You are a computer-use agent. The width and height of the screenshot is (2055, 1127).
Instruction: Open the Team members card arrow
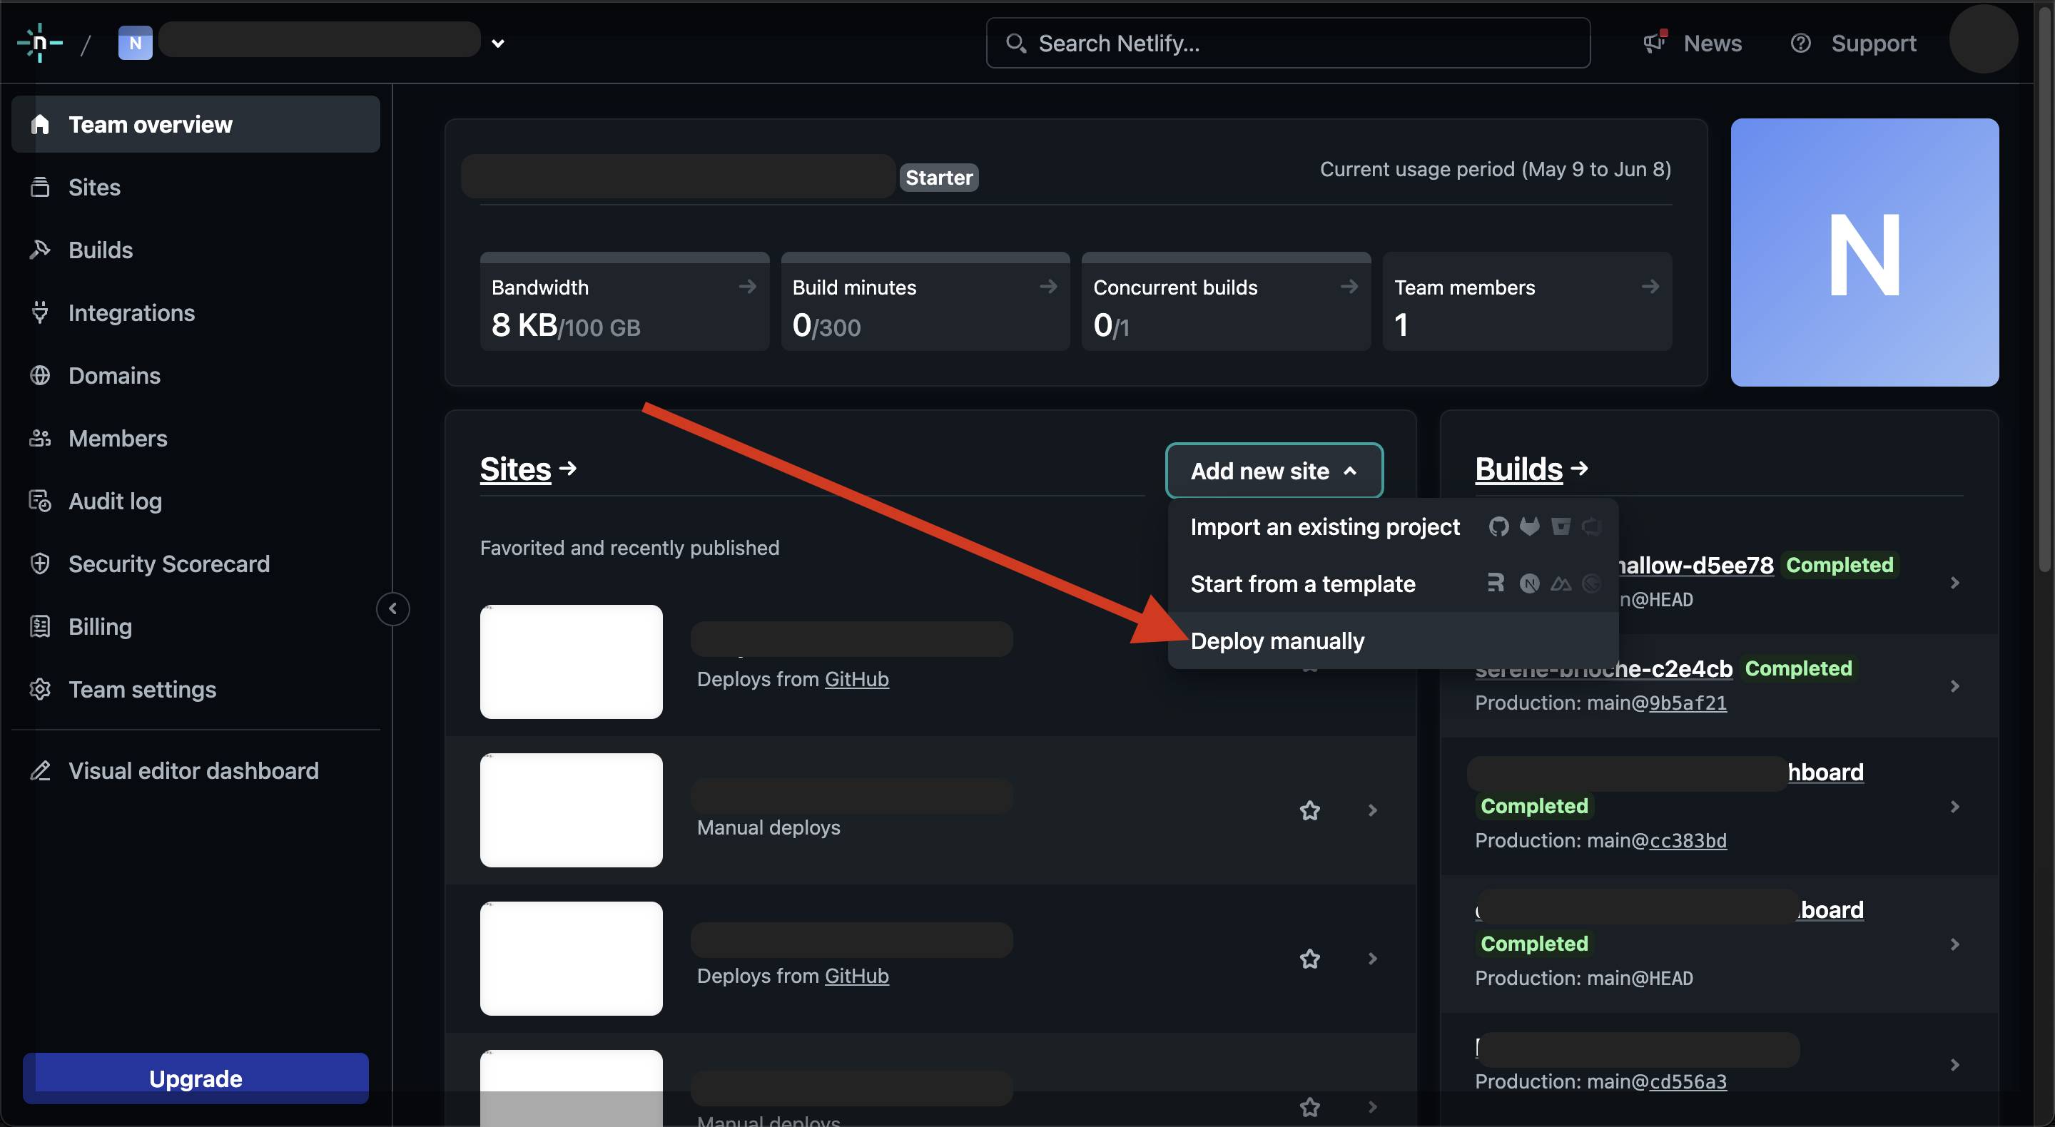(x=1650, y=286)
